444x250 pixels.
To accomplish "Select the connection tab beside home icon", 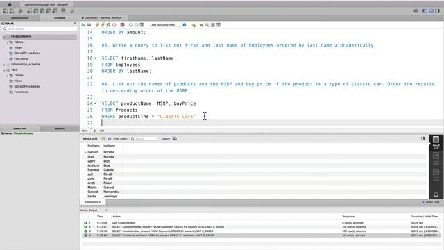I will coord(45,5).
